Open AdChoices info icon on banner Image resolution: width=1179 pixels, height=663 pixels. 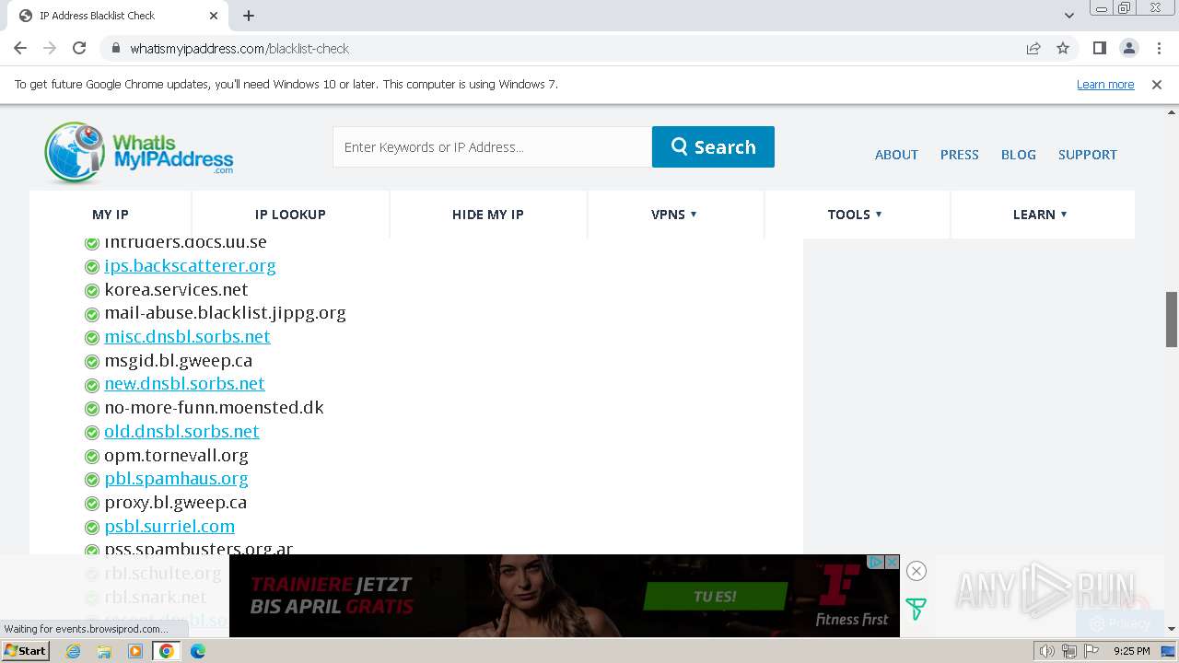tap(877, 562)
